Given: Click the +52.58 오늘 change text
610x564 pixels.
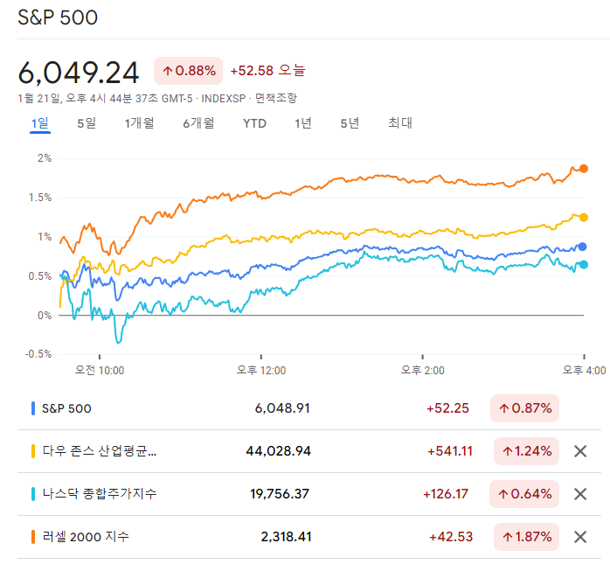Looking at the screenshot, I should (x=267, y=71).
